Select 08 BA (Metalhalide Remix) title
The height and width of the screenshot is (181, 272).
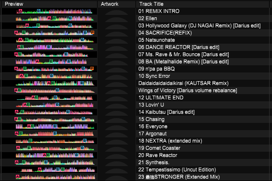tap(184, 61)
